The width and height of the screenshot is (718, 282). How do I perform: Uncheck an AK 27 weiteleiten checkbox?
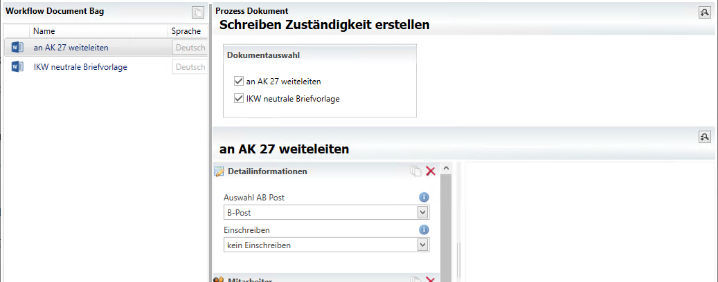tap(238, 82)
